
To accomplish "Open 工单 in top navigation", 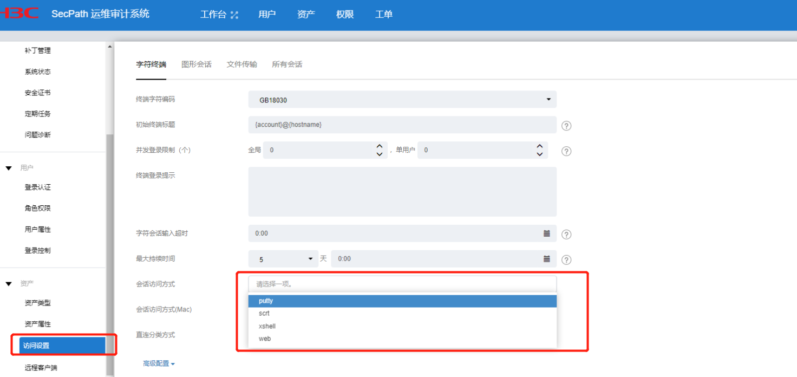I will 384,15.
